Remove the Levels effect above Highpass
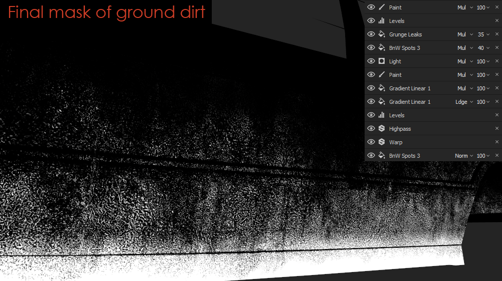Image resolution: width=502 pixels, height=281 pixels. point(497,115)
